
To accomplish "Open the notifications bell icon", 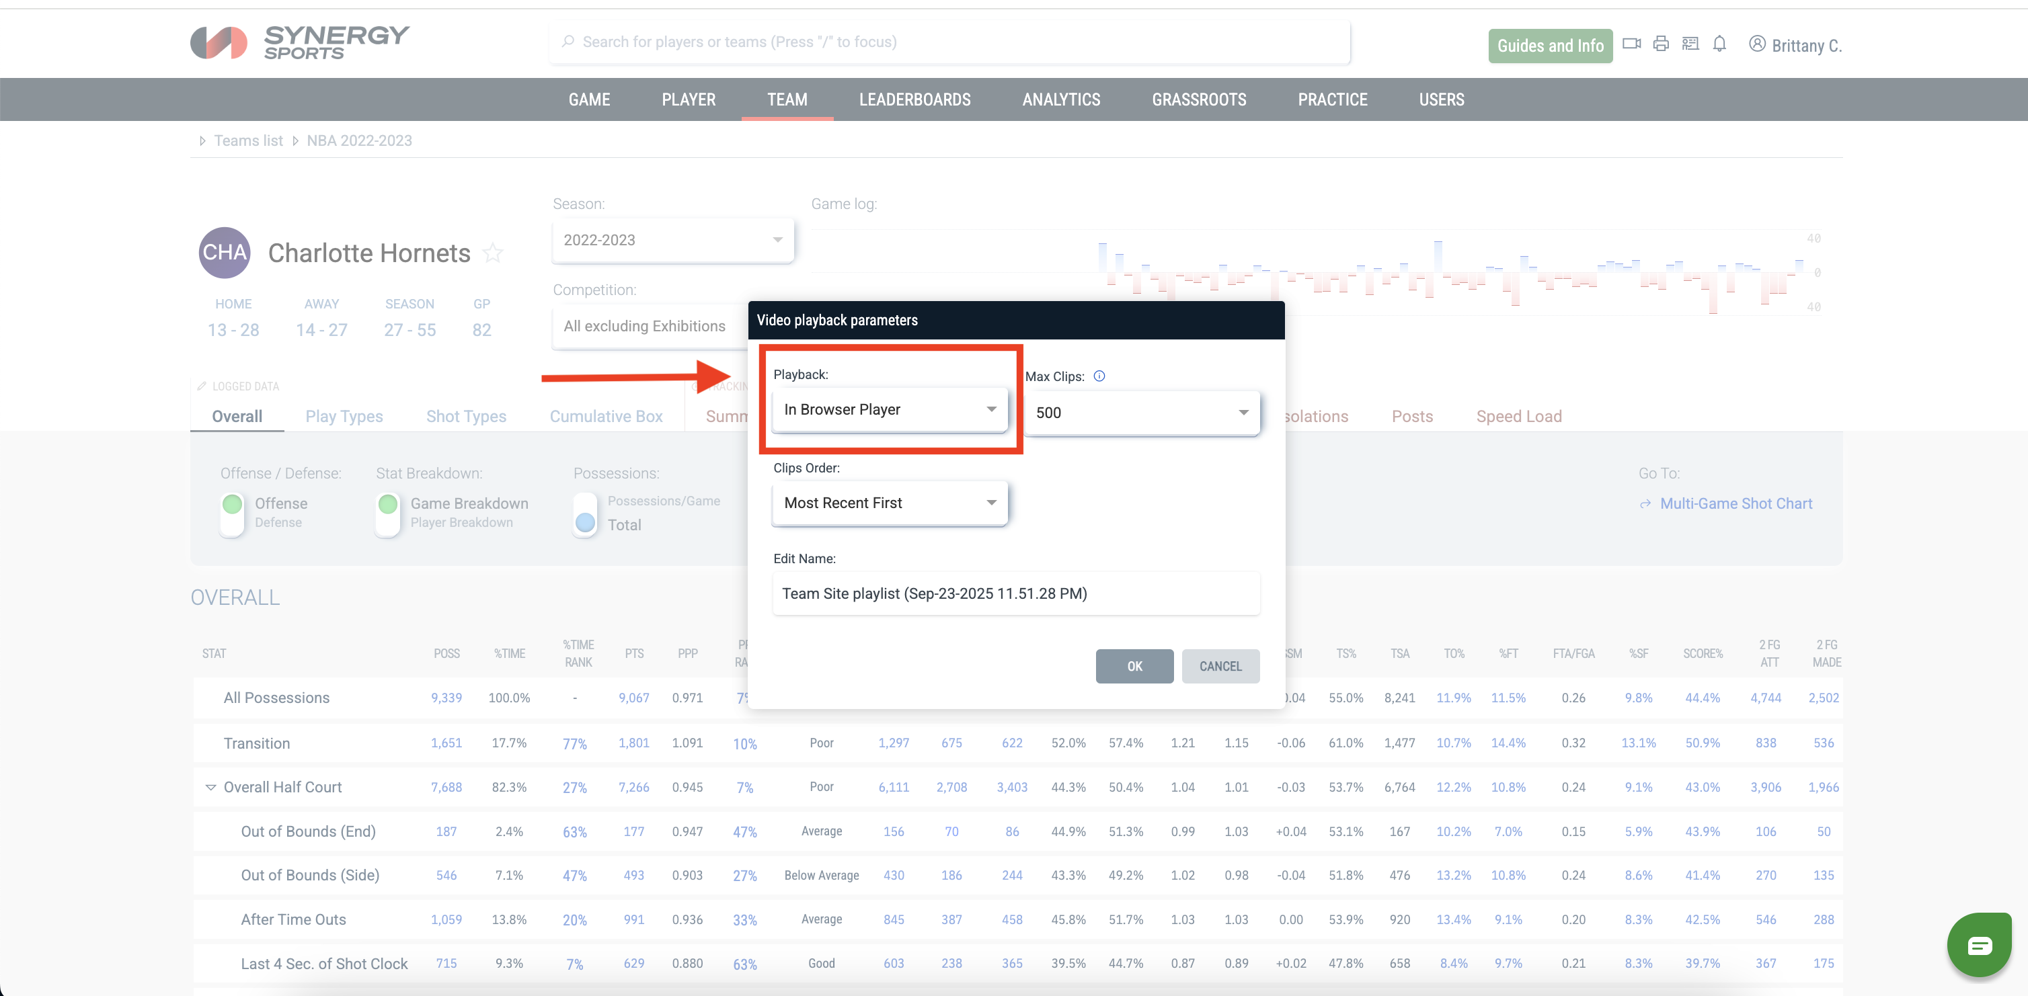I will 1719,44.
